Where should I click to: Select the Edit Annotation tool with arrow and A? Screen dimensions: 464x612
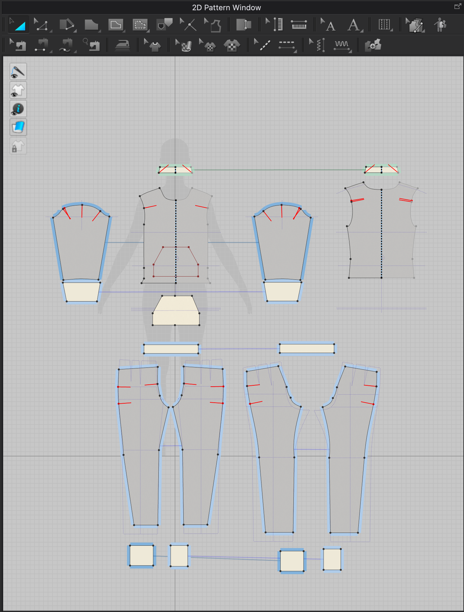(x=328, y=25)
